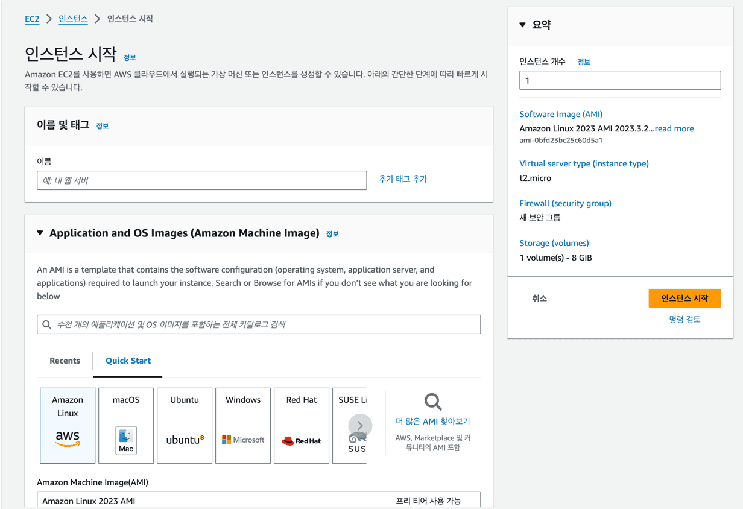Image resolution: width=743 pixels, height=509 pixels.
Task: Click Firewall (security group) summary link
Action: click(565, 203)
